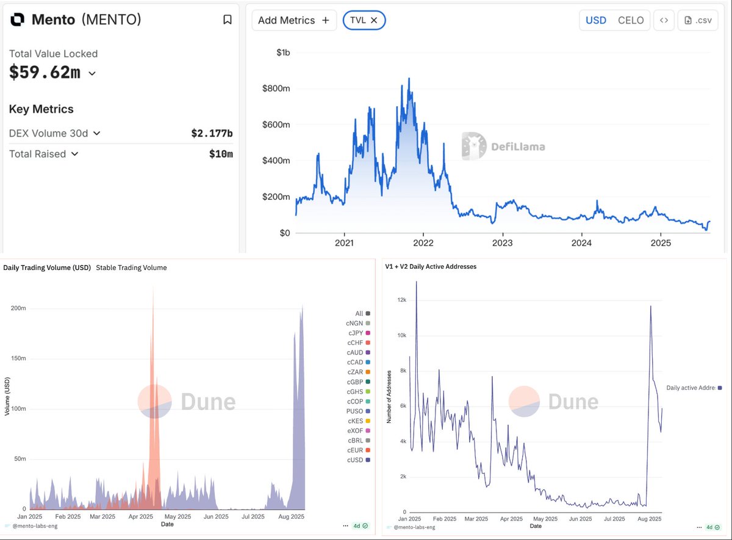
Task: Click the Stable Trading Volume subtitle
Action: tap(132, 268)
